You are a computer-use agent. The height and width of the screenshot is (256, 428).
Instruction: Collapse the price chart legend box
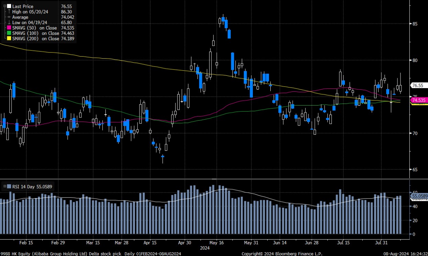tap(4, 5)
